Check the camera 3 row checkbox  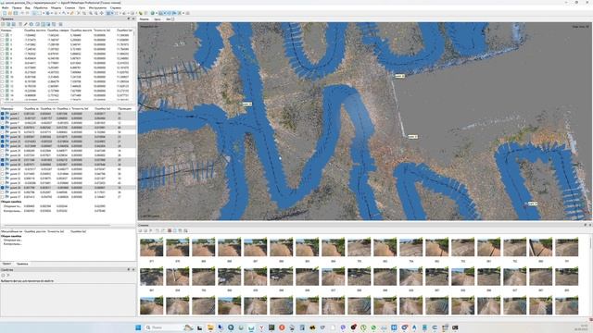click(x=2, y=44)
